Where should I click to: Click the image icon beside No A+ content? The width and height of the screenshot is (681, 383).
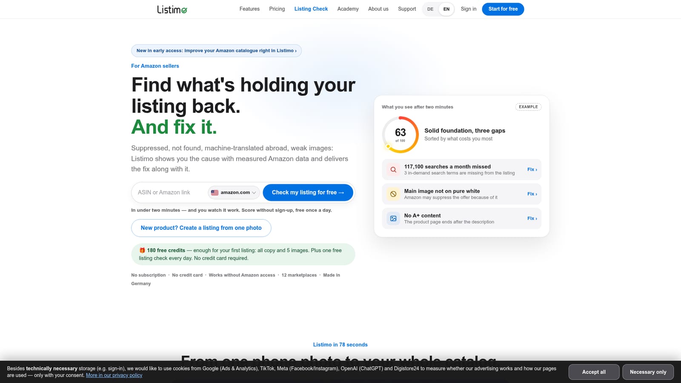(393, 218)
